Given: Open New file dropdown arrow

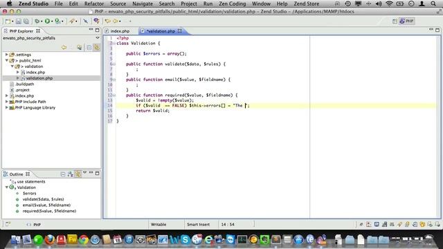Looking at the screenshot, I should pyautogui.click(x=12, y=21).
